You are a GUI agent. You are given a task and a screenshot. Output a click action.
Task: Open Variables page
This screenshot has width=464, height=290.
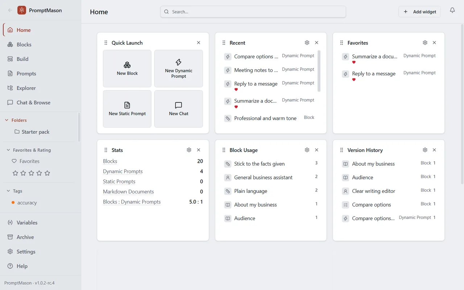tap(40, 223)
